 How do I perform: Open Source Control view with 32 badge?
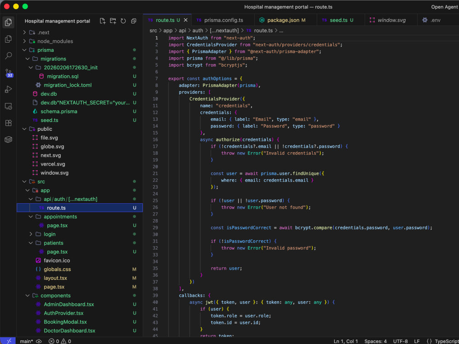(8, 72)
